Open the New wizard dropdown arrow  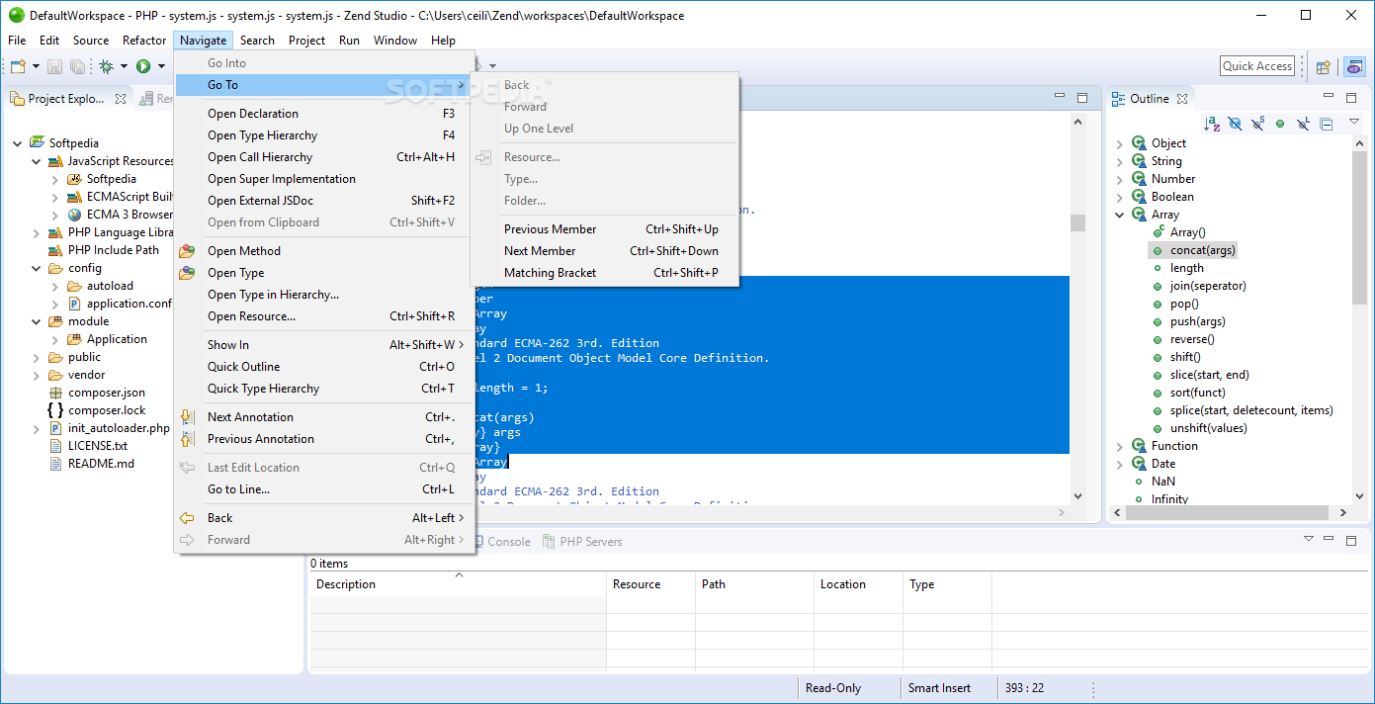(37, 66)
